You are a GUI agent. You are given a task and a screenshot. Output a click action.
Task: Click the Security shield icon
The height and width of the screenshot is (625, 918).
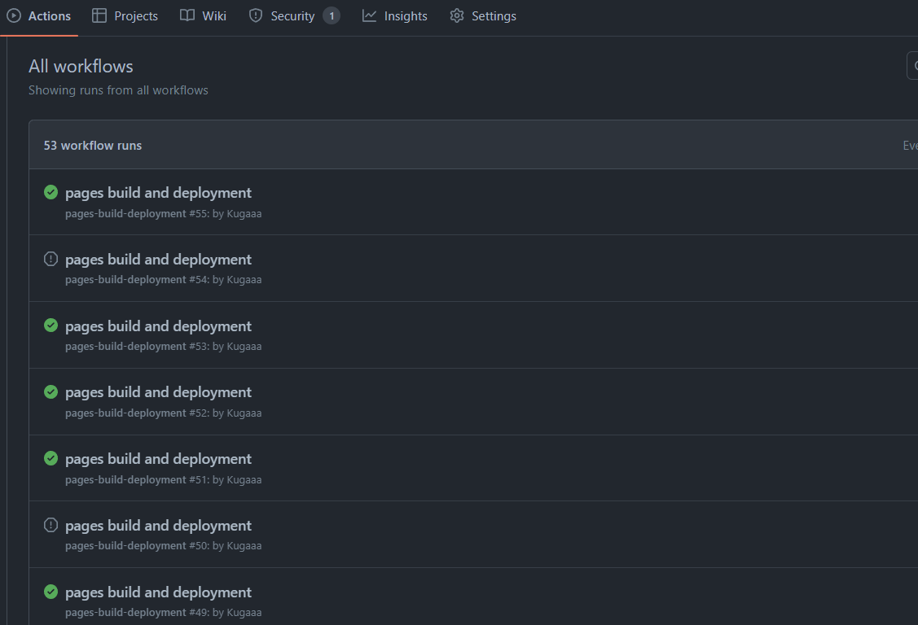pos(256,15)
